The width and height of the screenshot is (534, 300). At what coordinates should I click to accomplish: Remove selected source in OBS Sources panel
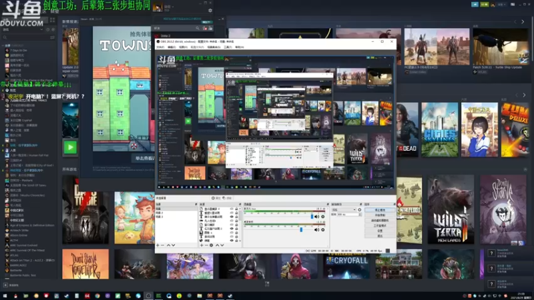pyautogui.click(x=206, y=245)
